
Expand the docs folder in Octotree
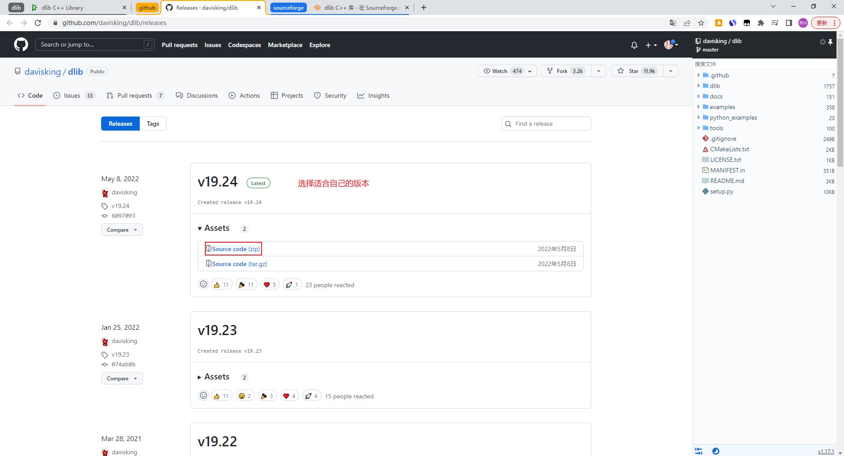click(698, 96)
